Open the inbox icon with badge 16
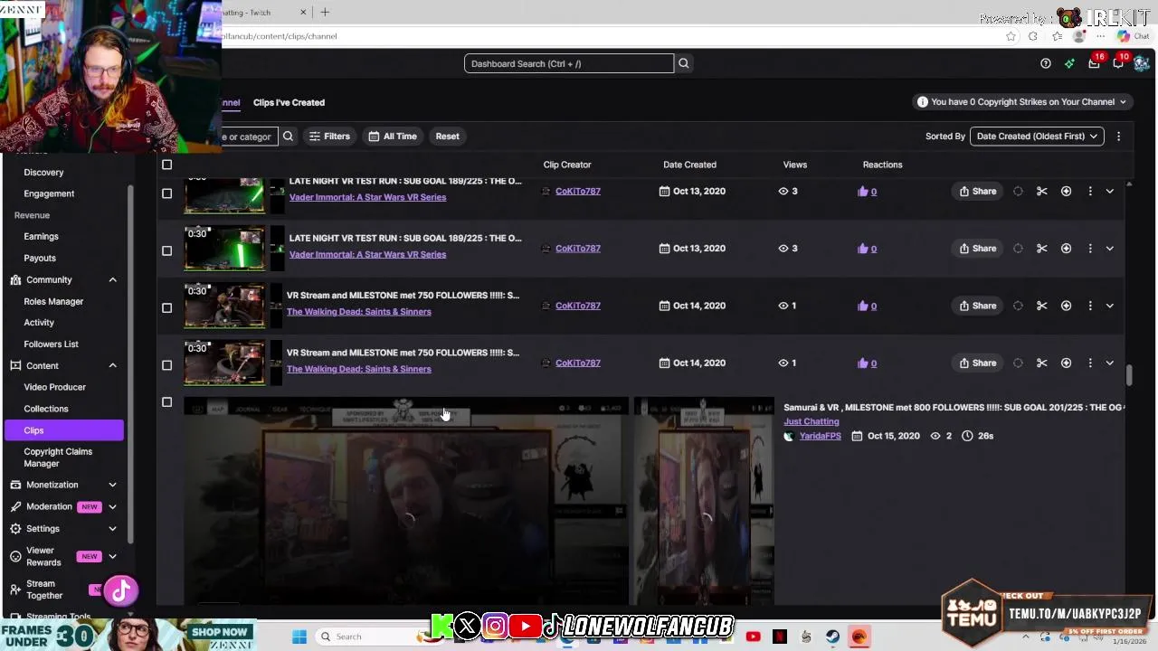 pos(1094,63)
